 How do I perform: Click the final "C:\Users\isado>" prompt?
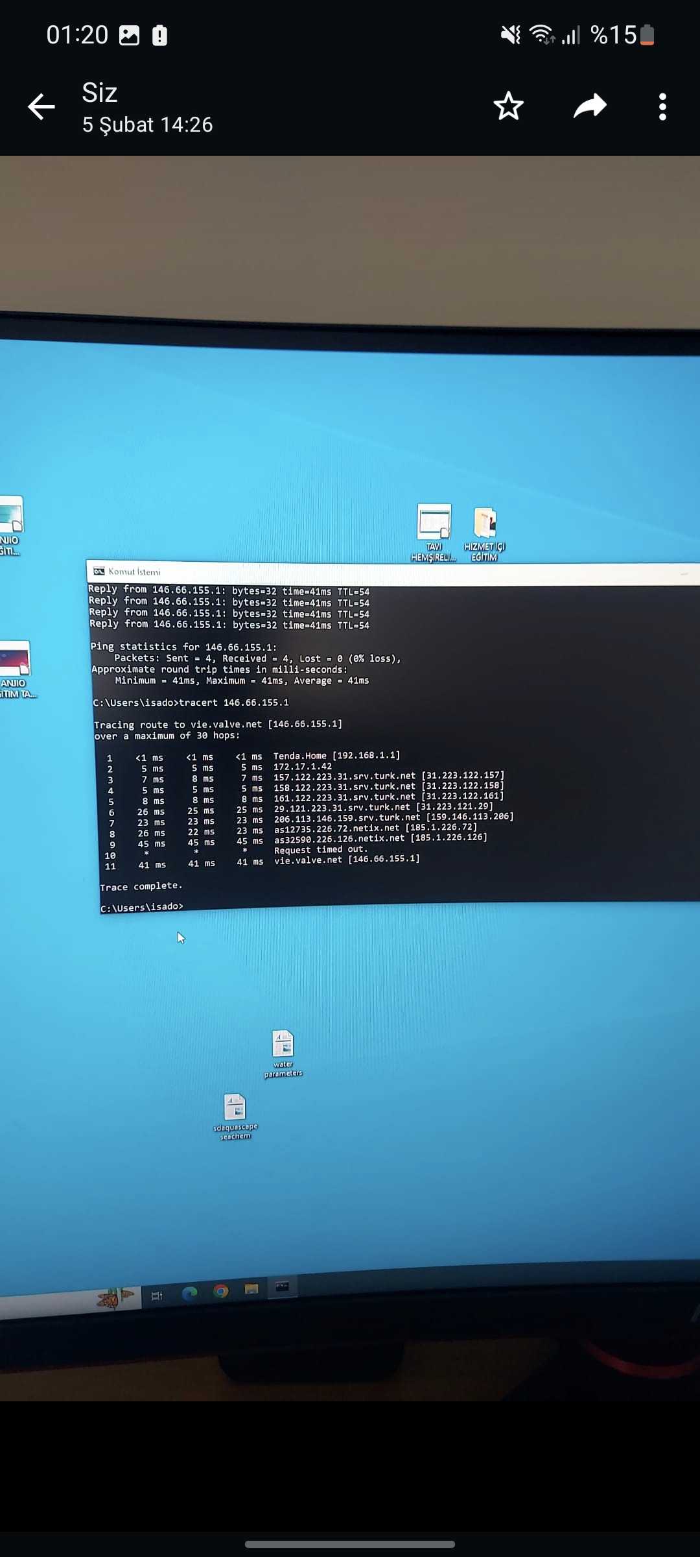coord(142,907)
